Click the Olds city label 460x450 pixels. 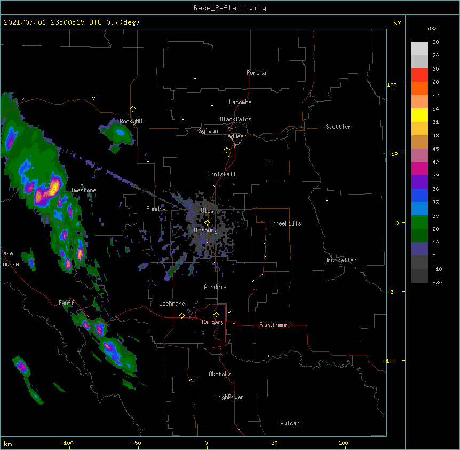point(207,211)
